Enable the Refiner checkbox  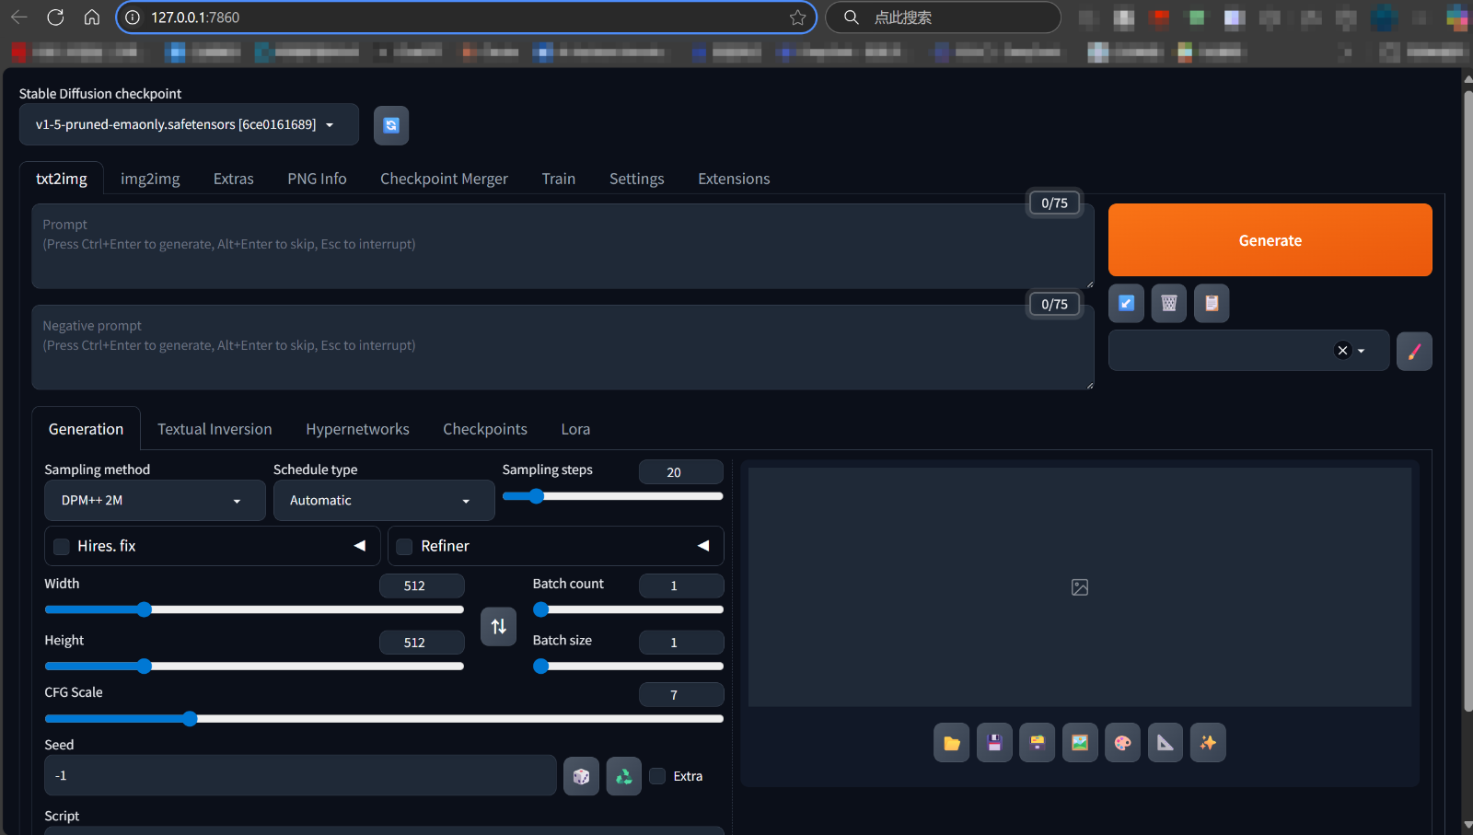[404, 547]
